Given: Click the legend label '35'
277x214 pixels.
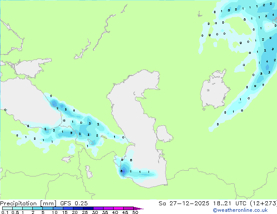Looking at the screenshot, I should (x=105, y=212).
